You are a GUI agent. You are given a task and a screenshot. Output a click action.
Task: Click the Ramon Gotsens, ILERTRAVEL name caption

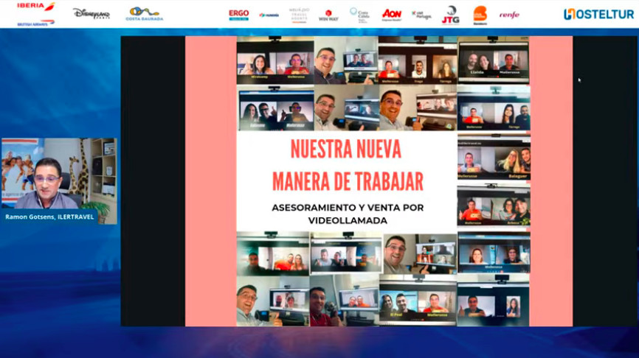(x=49, y=217)
